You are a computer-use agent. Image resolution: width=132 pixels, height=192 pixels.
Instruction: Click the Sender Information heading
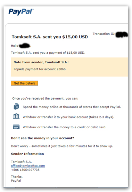(27, 154)
